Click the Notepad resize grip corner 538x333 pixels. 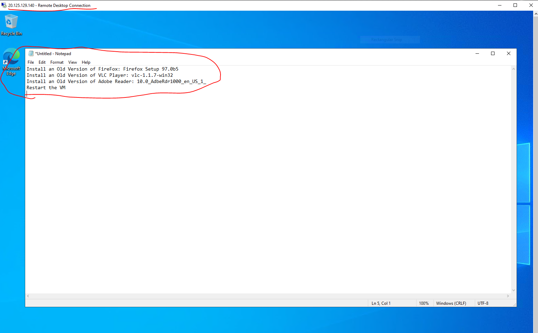(x=514, y=305)
